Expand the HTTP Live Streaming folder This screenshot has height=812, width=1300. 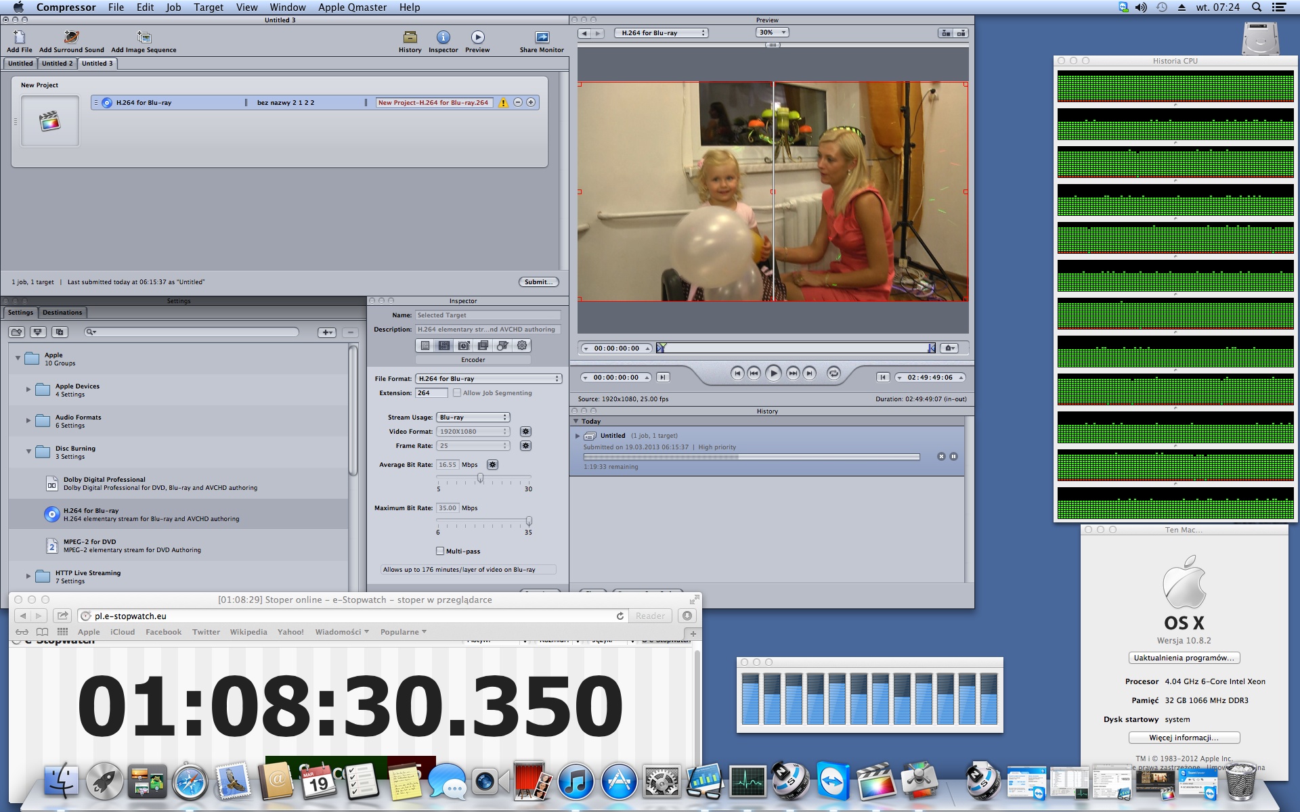(x=28, y=576)
